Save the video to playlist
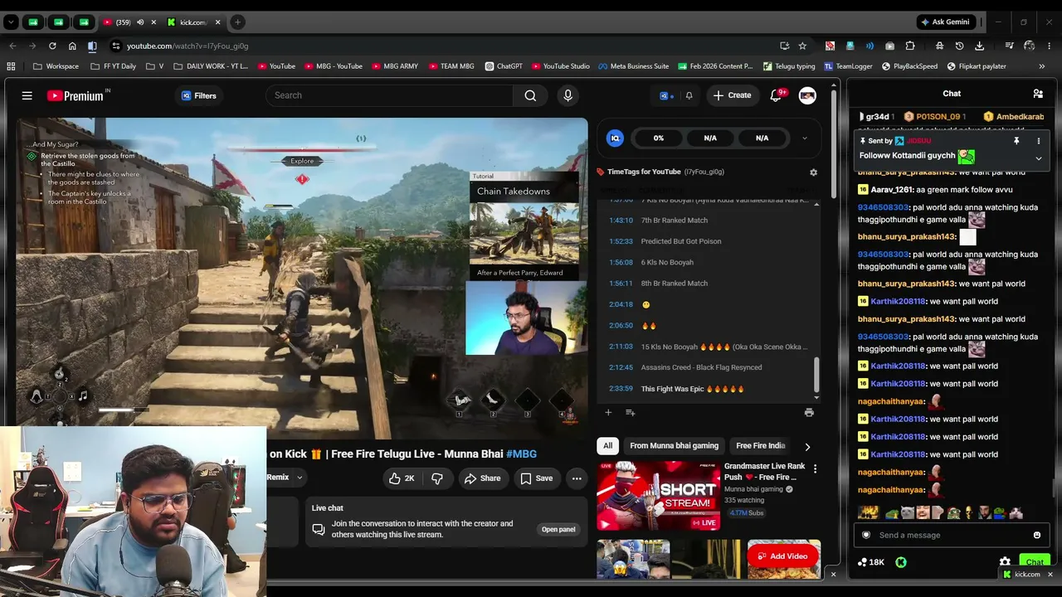Viewport: 1062px width, 597px height. 536,478
